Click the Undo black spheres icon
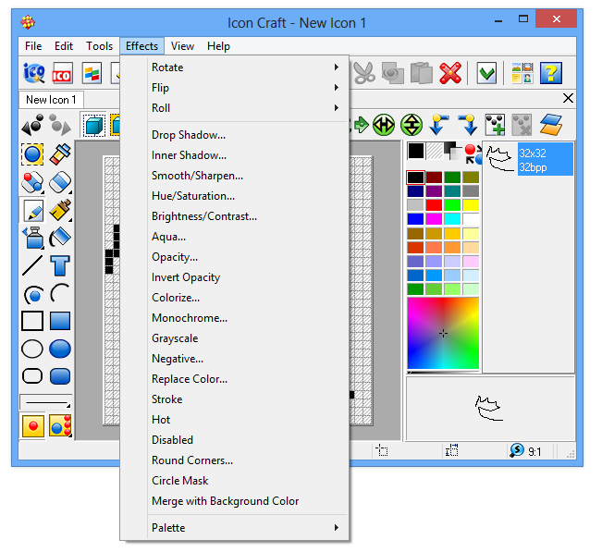The width and height of the screenshot is (602, 552). click(x=32, y=125)
